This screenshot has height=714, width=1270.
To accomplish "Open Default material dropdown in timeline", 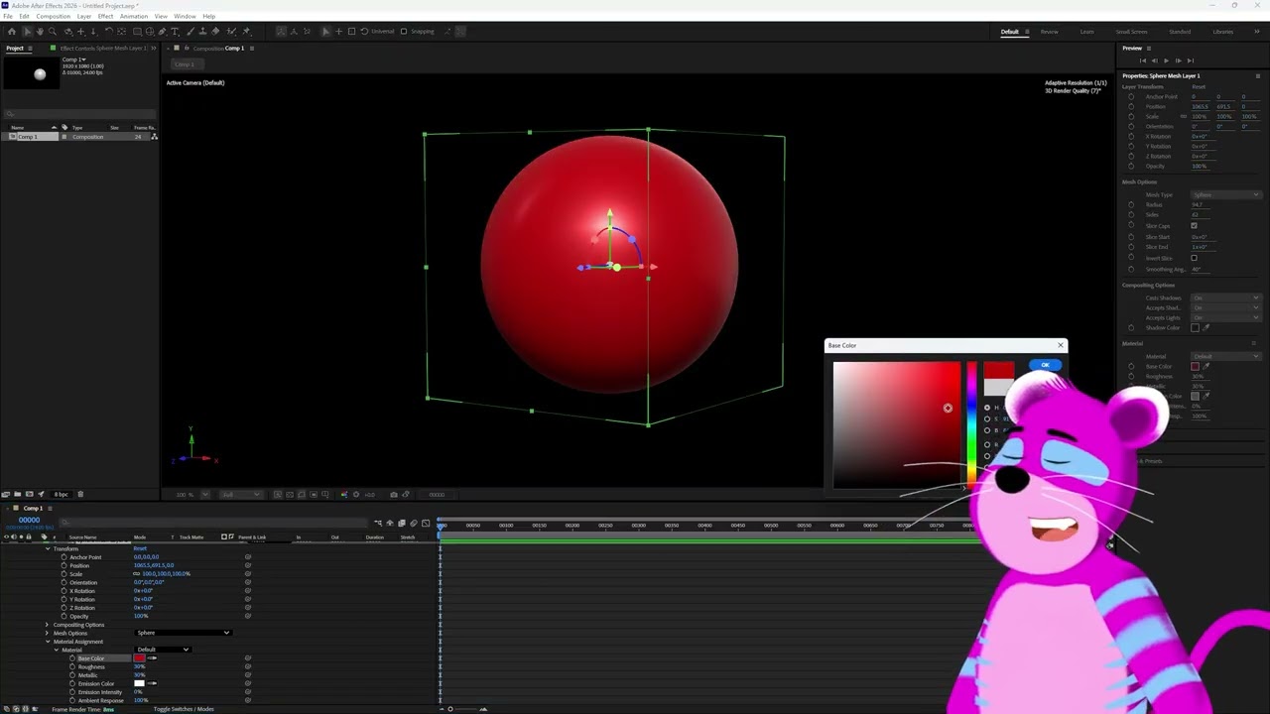I will 164,650.
